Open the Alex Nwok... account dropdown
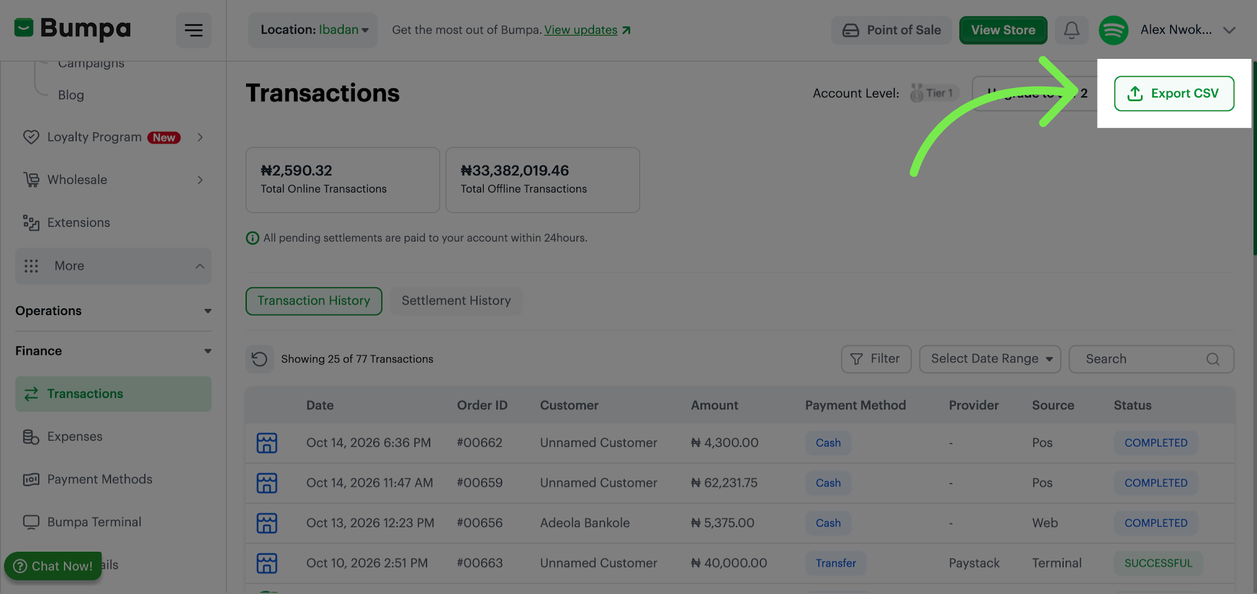This screenshot has height=594, width=1257. click(1188, 30)
